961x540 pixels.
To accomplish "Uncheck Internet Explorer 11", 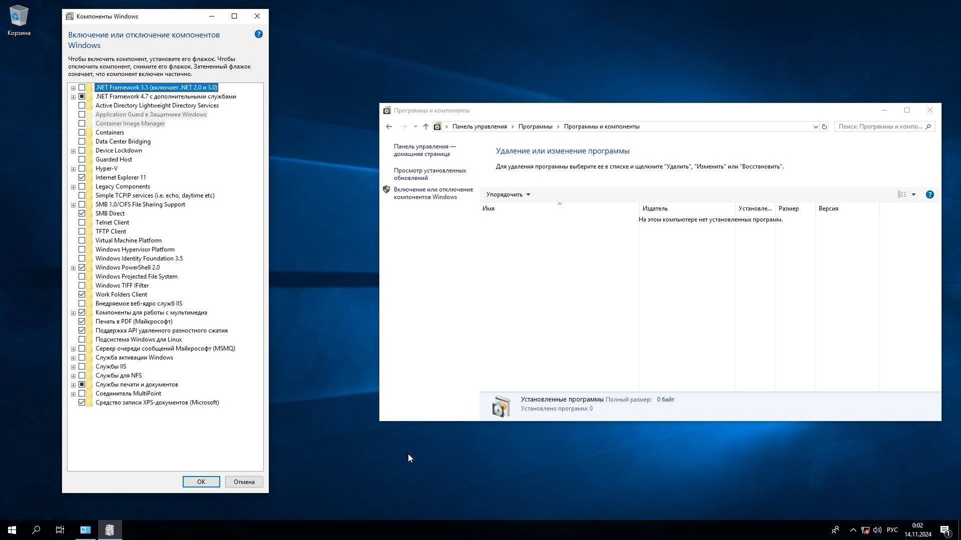I will [82, 177].
